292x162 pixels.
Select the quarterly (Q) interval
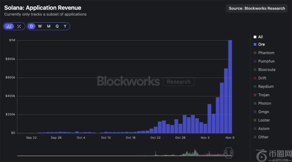pyautogui.click(x=57, y=26)
